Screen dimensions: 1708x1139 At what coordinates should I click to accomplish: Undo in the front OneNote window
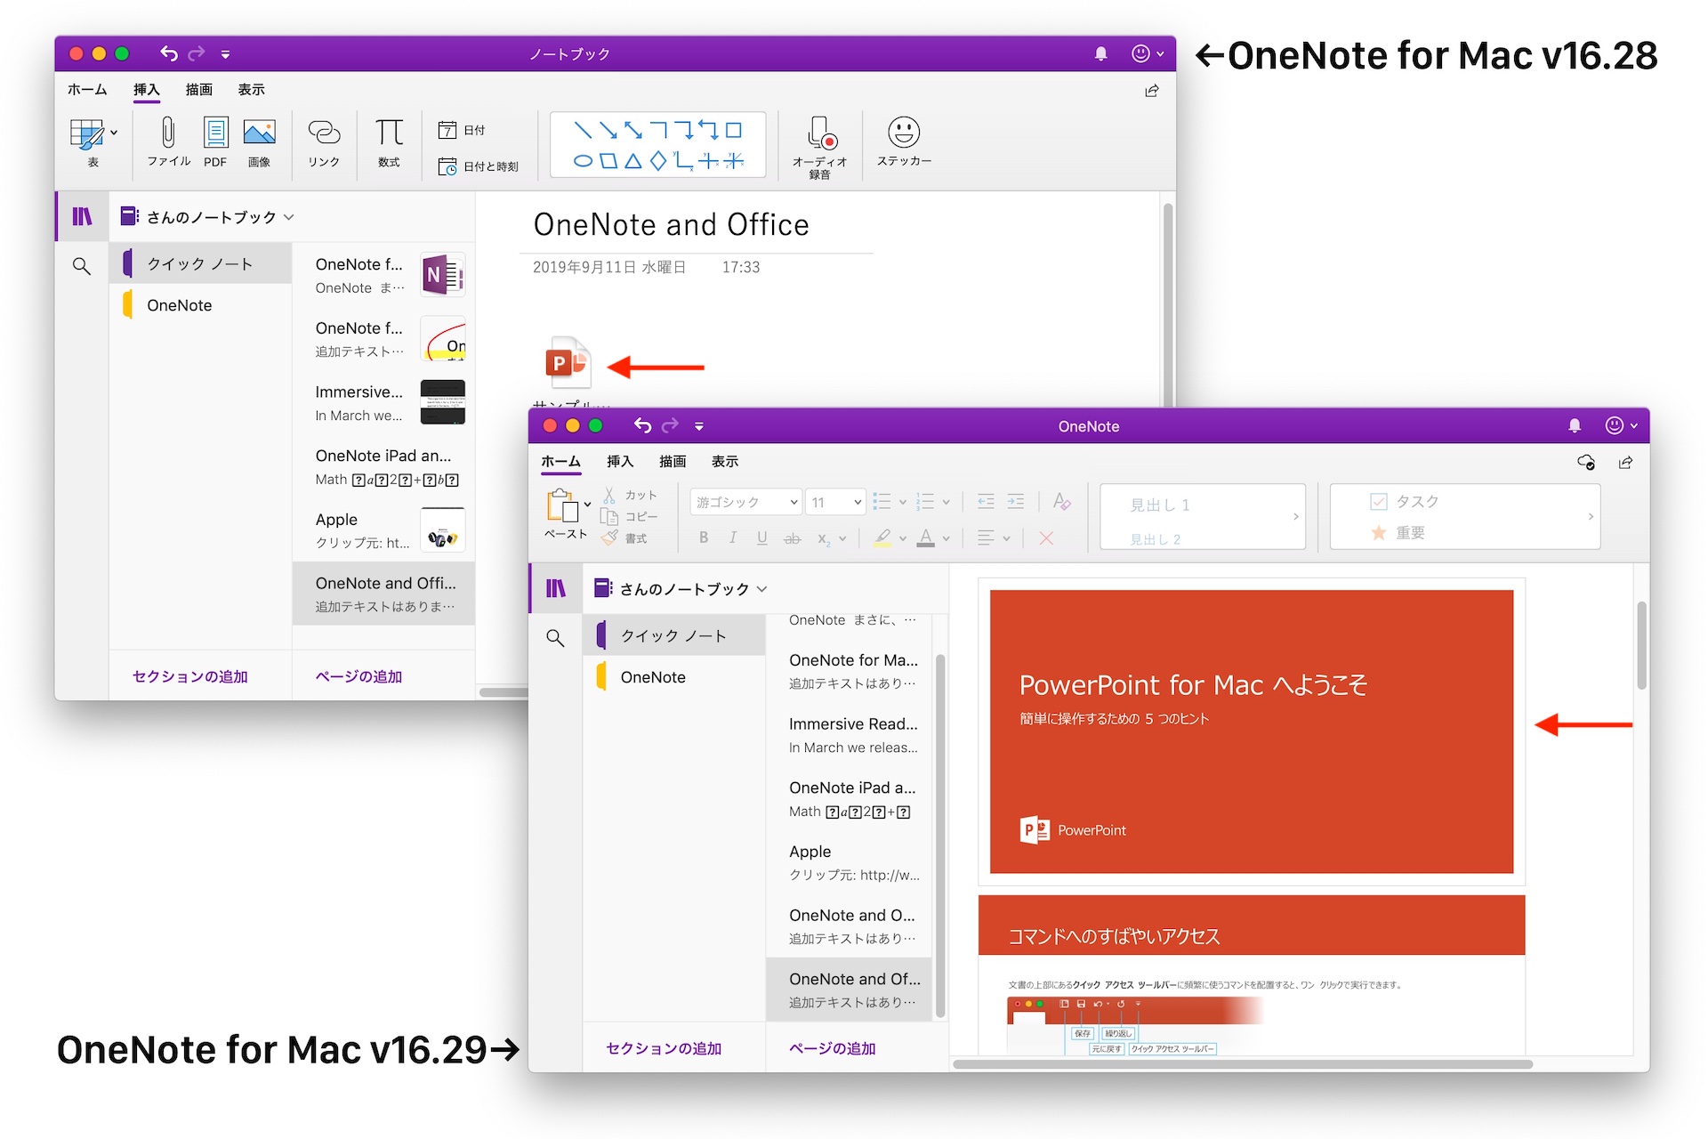coord(642,425)
